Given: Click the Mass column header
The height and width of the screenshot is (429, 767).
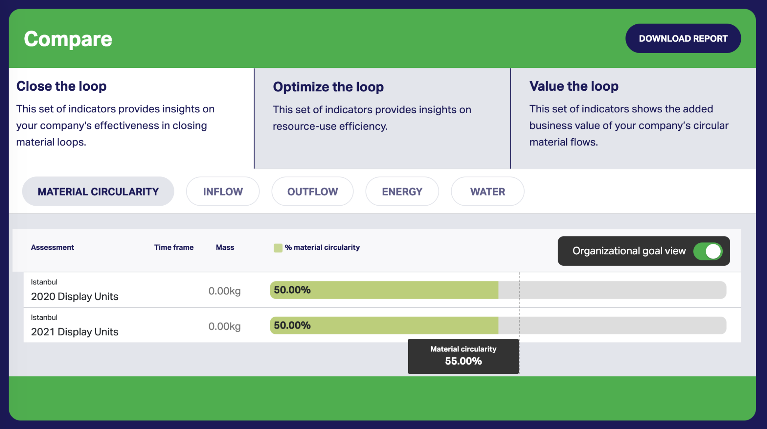Looking at the screenshot, I should (x=225, y=247).
